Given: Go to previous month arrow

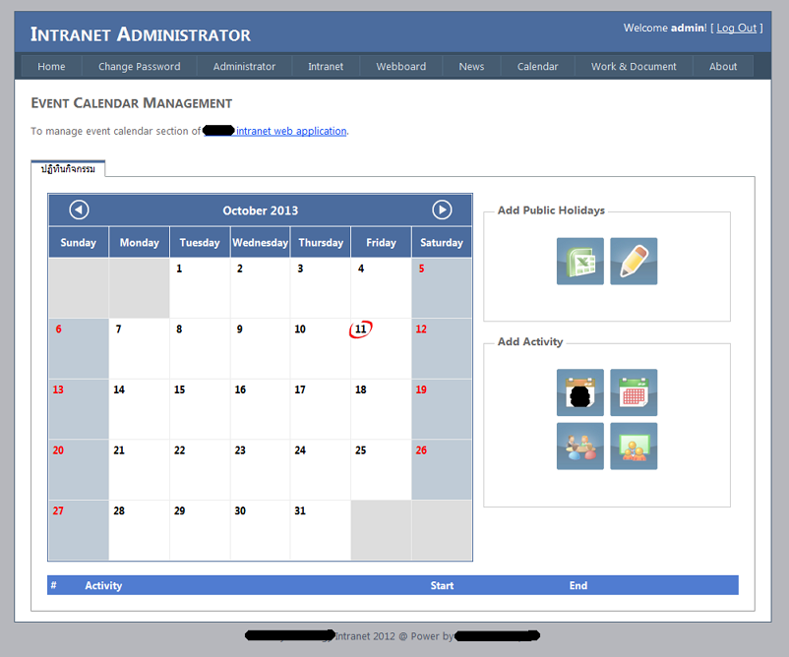Looking at the screenshot, I should coord(79,209).
